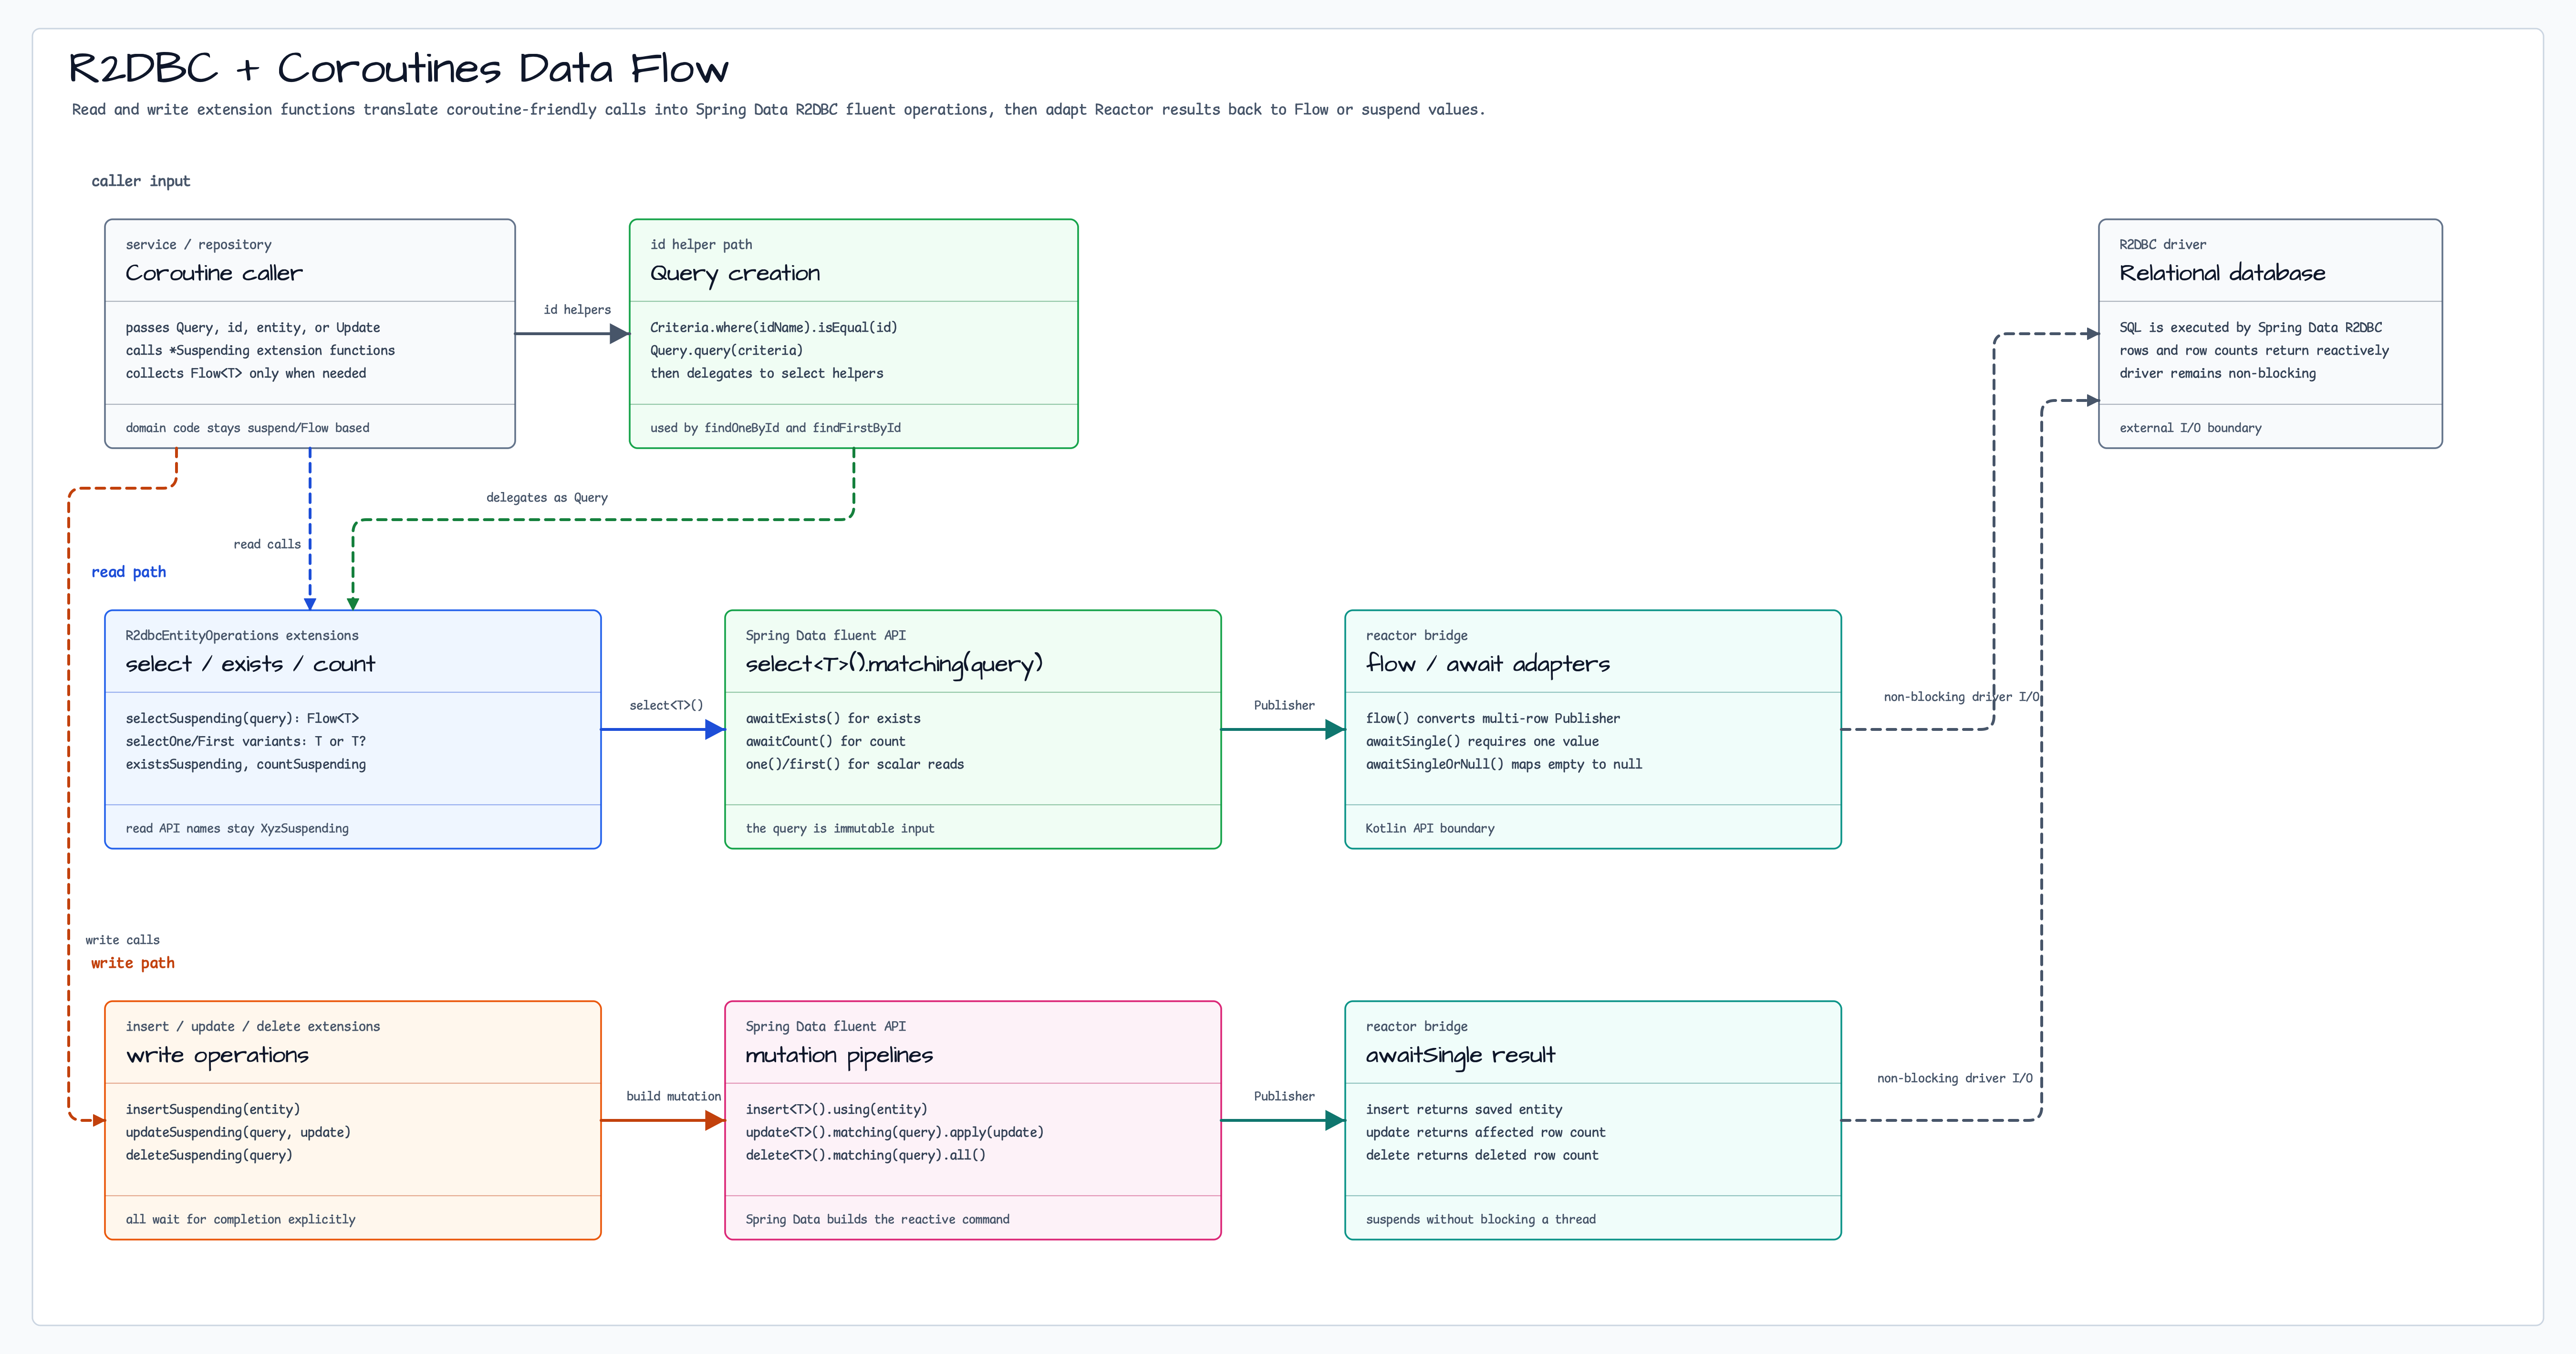Select 'update returns affected row count' line
Viewport: 2576px width, 1354px height.
pyautogui.click(x=1486, y=1132)
